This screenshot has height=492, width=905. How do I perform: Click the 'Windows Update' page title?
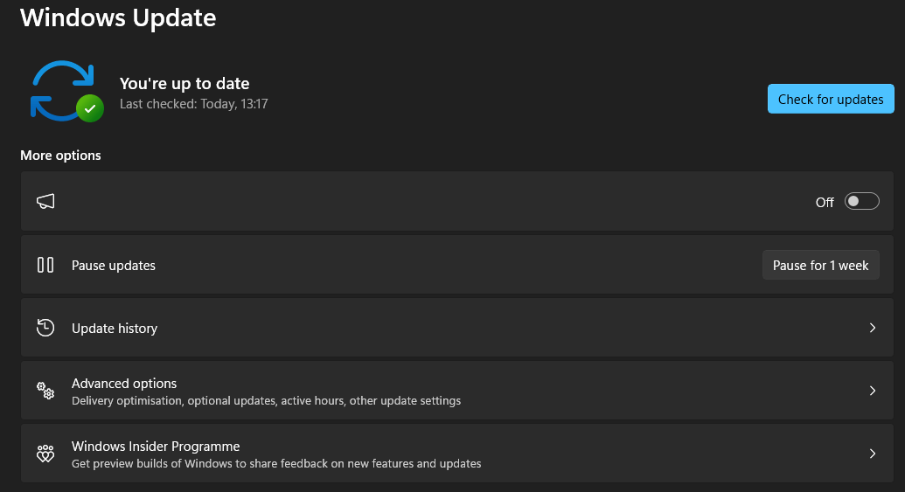(118, 17)
